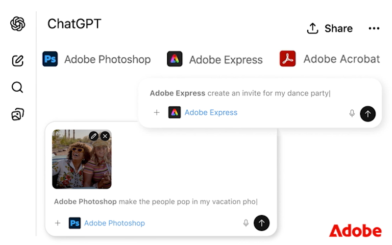The width and height of the screenshot is (392, 245).
Task: Open search using the magnifier icon
Action: [x=18, y=88]
